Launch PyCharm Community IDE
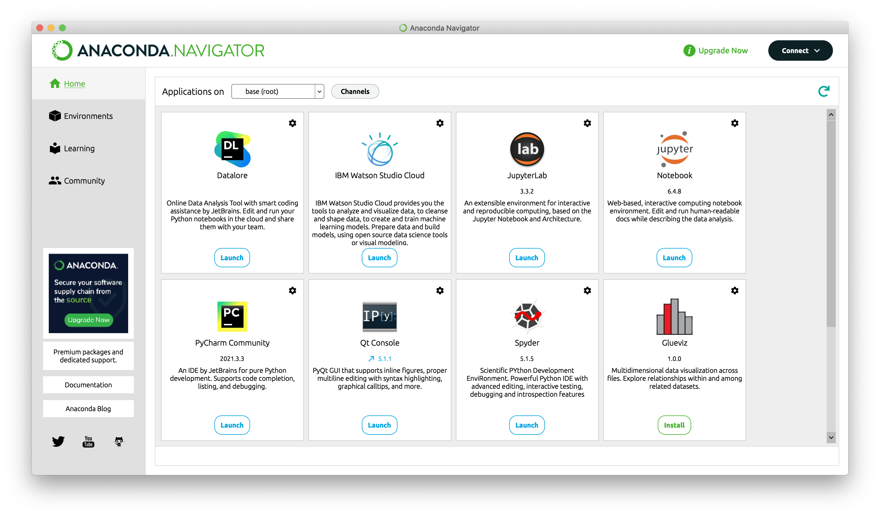This screenshot has width=880, height=517. (x=232, y=425)
